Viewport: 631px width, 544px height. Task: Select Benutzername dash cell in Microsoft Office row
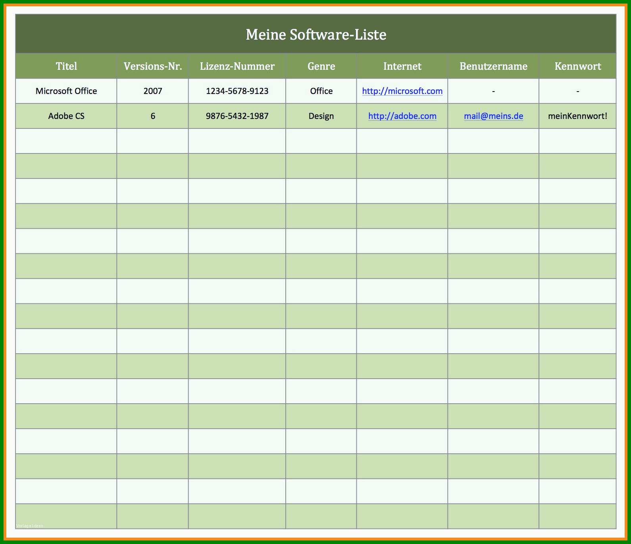click(494, 91)
